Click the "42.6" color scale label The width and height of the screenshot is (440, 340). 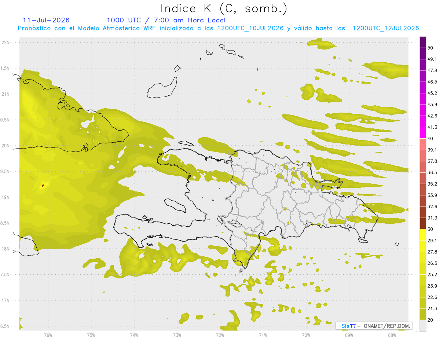pos(432,116)
